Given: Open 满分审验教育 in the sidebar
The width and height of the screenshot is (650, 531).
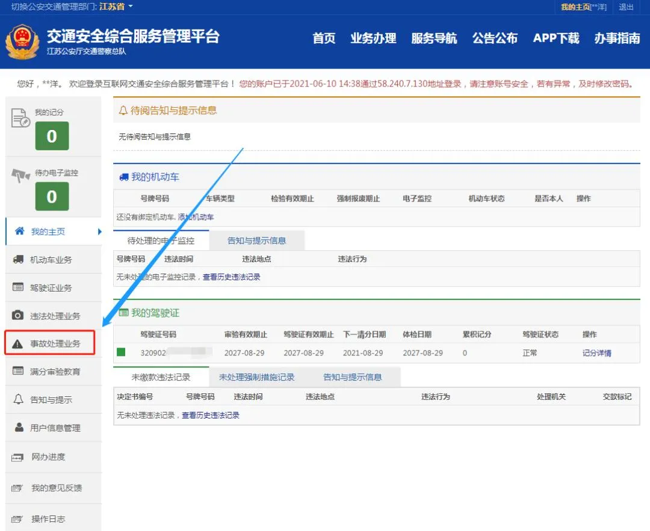Looking at the screenshot, I should click(x=55, y=372).
